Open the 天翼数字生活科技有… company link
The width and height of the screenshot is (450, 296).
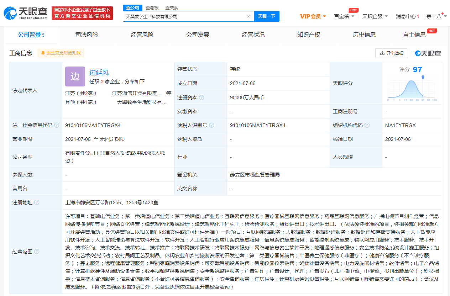[x=142, y=102]
